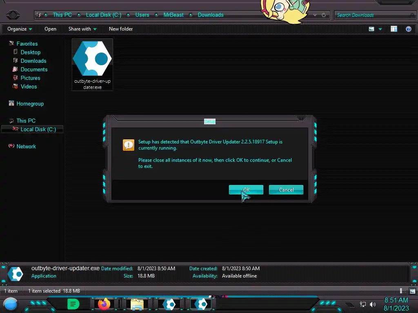The image size is (418, 313).
Task: Click the Pictures sidebar icon
Action: (x=15, y=78)
